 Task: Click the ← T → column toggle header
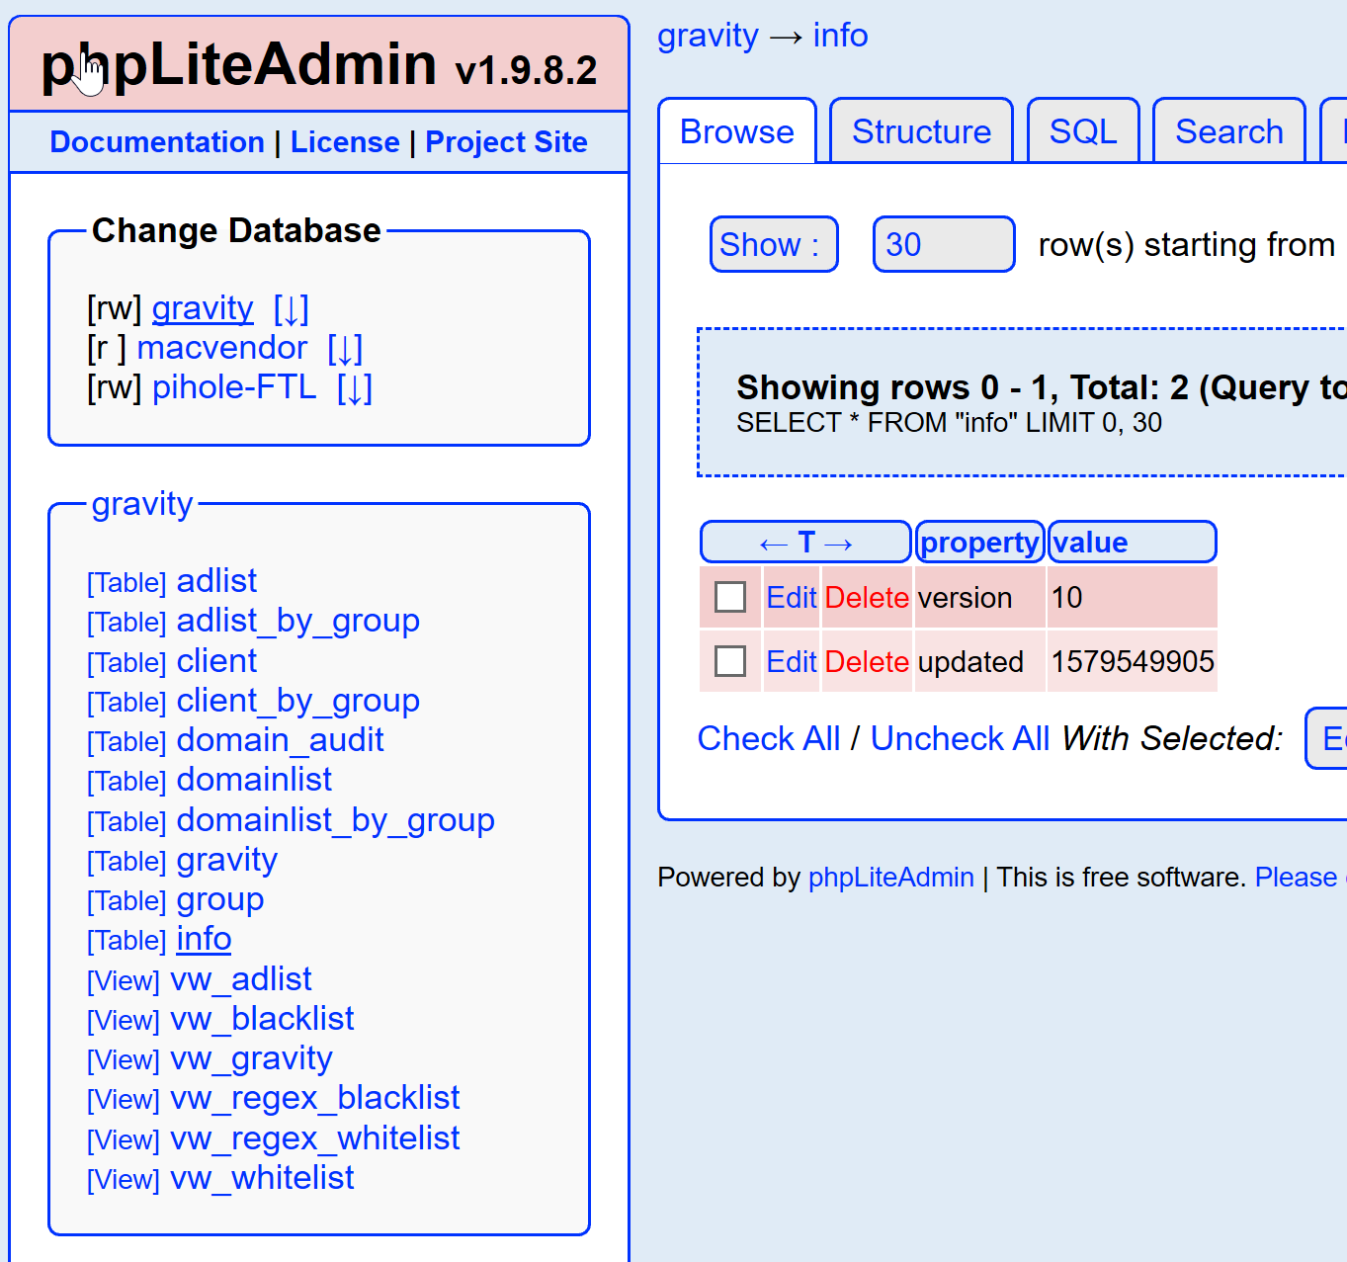[x=805, y=543]
